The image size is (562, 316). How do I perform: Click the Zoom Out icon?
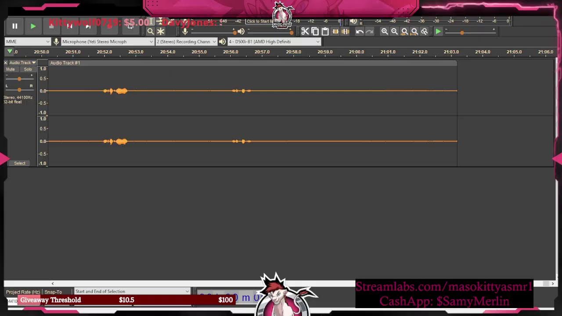(x=394, y=31)
